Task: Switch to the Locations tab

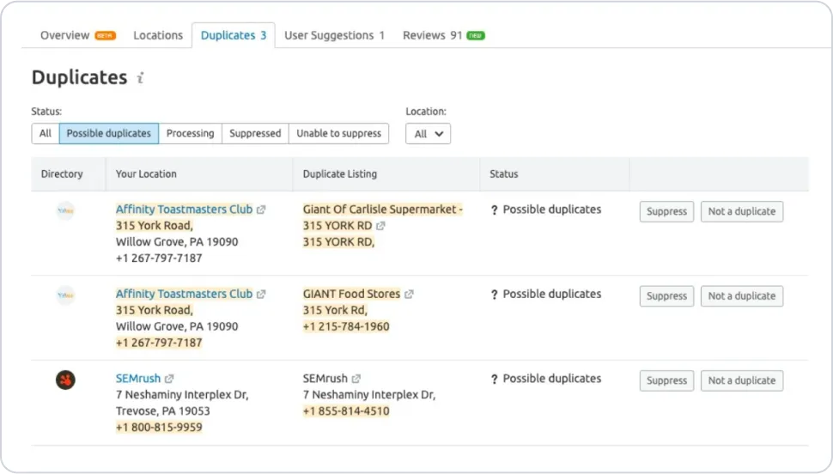Action: [158, 35]
